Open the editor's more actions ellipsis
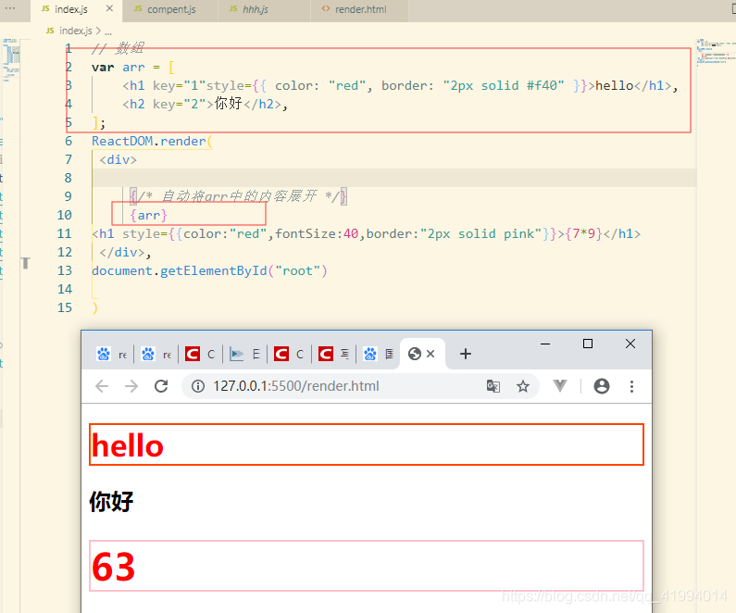 [10, 8]
